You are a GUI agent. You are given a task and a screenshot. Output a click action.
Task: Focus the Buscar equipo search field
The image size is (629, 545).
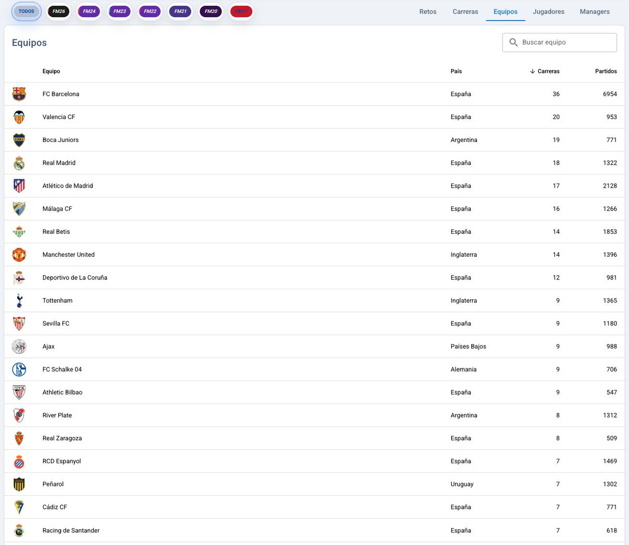coord(559,42)
